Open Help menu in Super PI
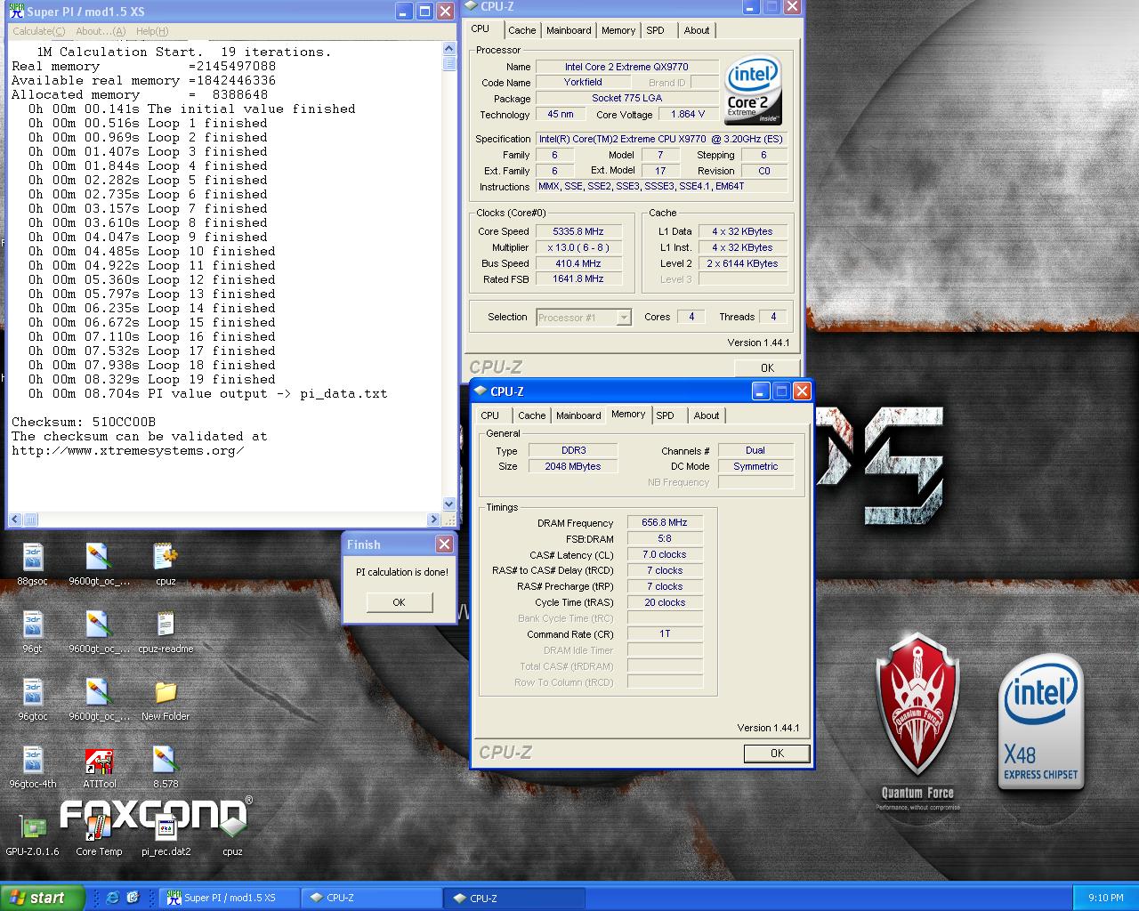Viewport: 1139px width, 911px height. point(152,31)
